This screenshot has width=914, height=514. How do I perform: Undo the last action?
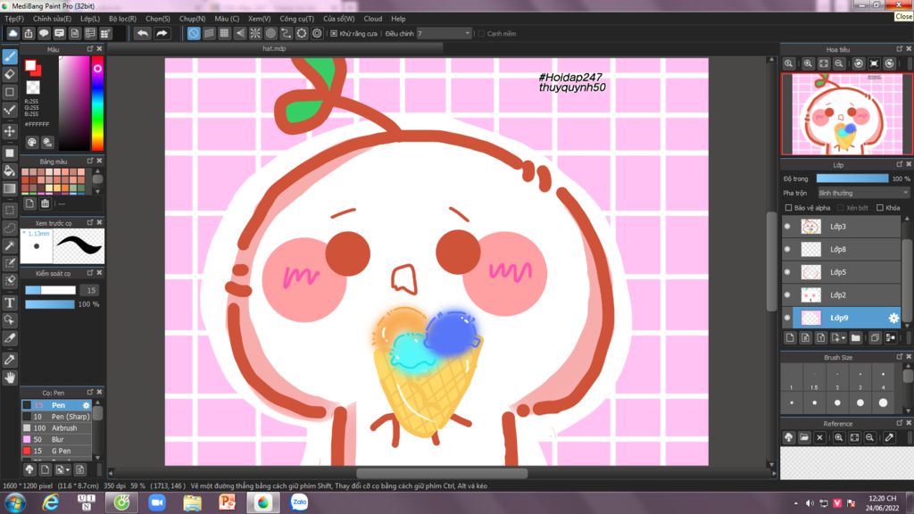(x=142, y=34)
